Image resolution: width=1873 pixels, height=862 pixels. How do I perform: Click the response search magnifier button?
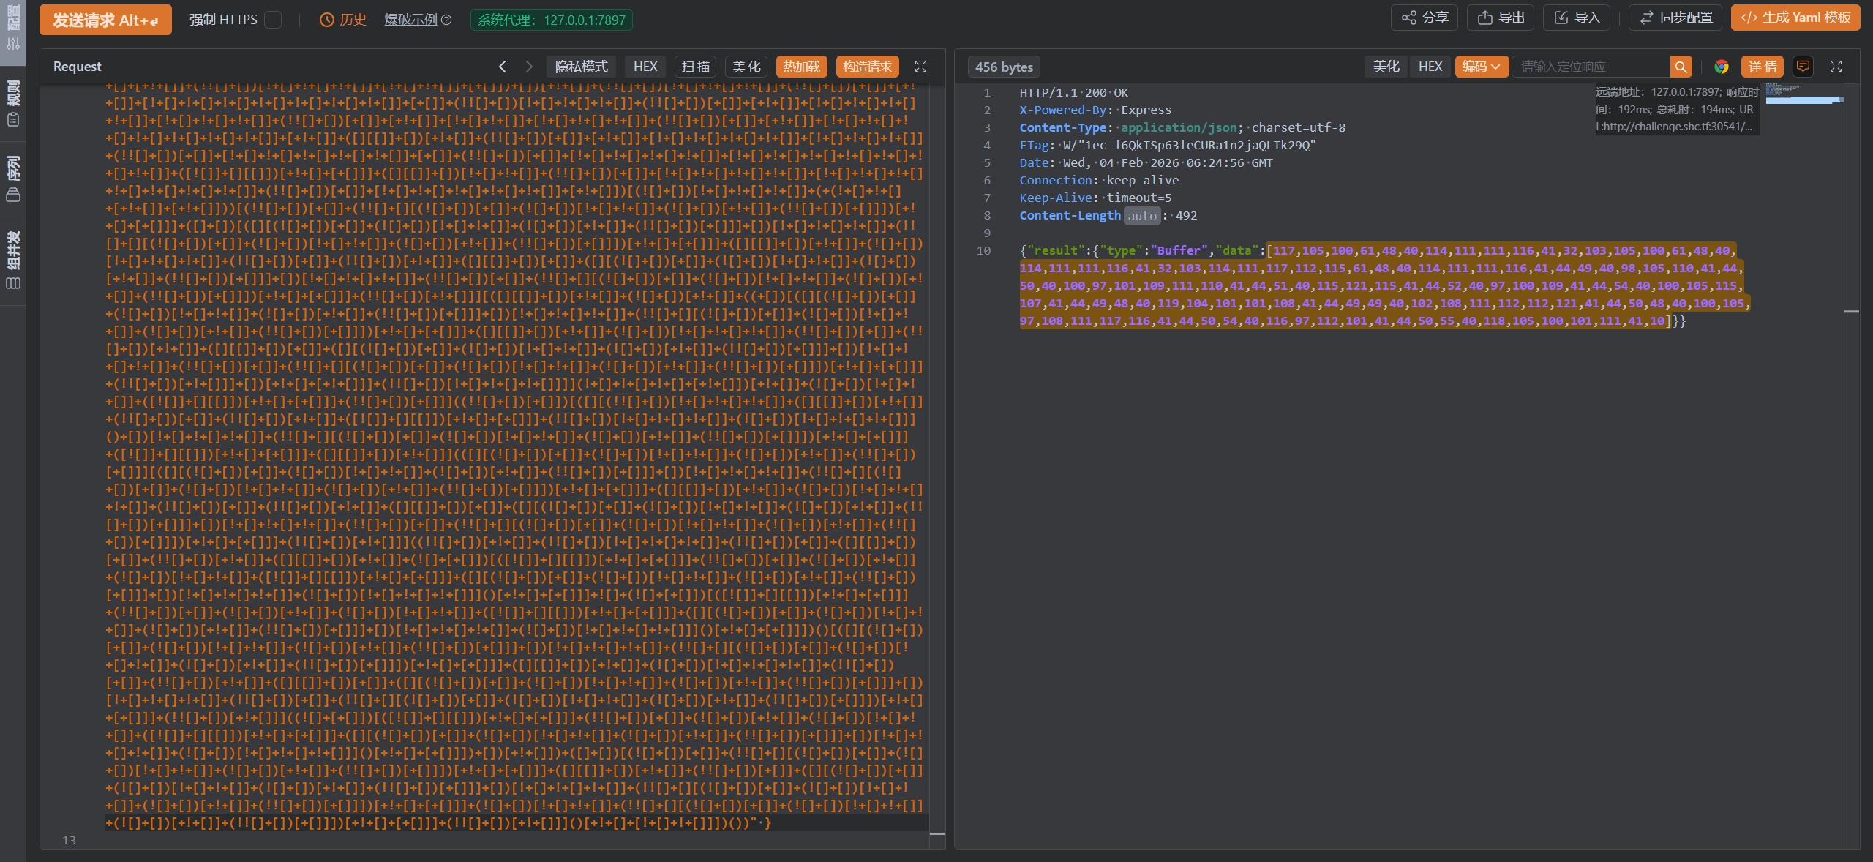tap(1681, 67)
